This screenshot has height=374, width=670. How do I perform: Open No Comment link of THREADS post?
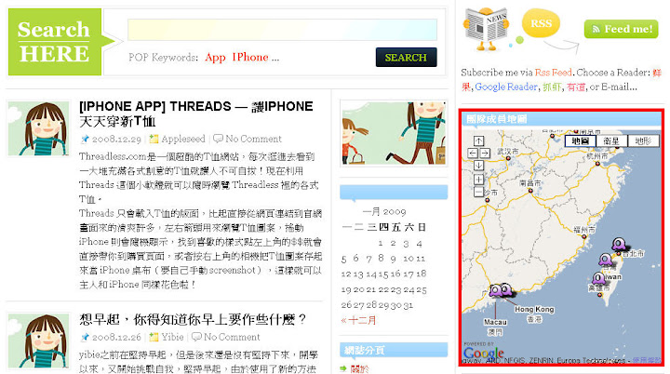point(253,139)
